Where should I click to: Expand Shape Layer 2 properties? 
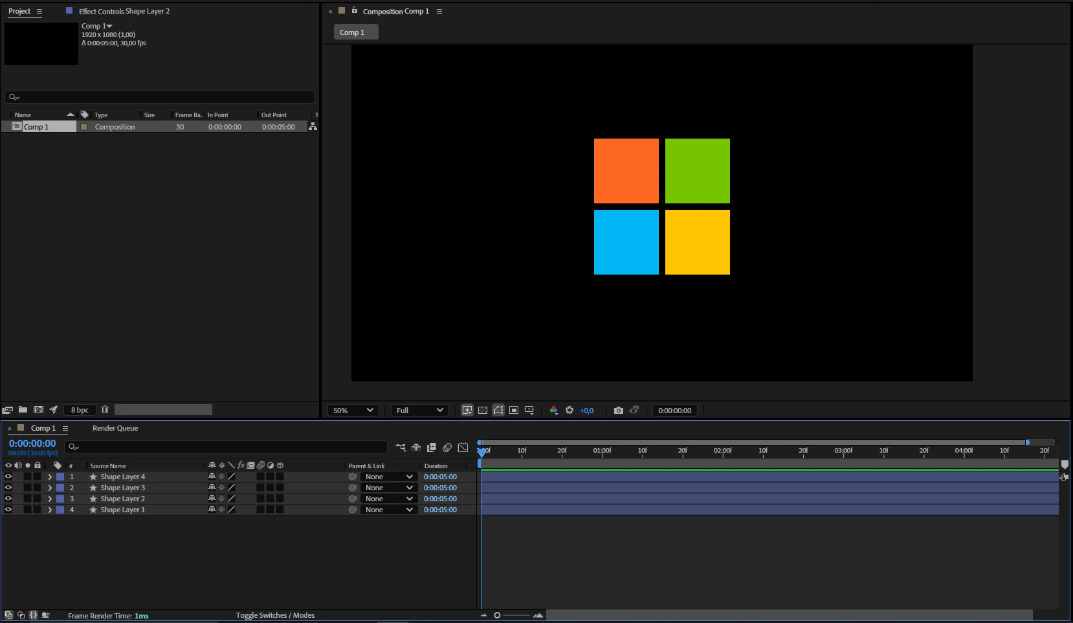[50, 499]
